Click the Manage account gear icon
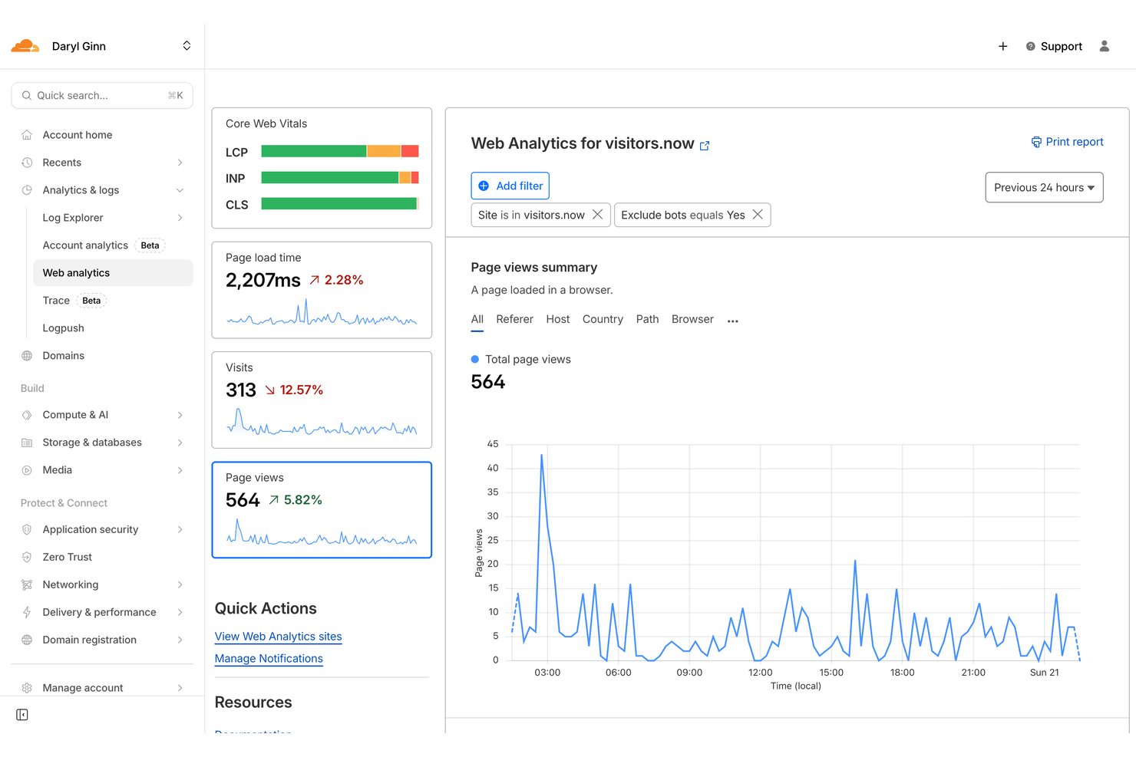The image size is (1136, 757). [27, 688]
